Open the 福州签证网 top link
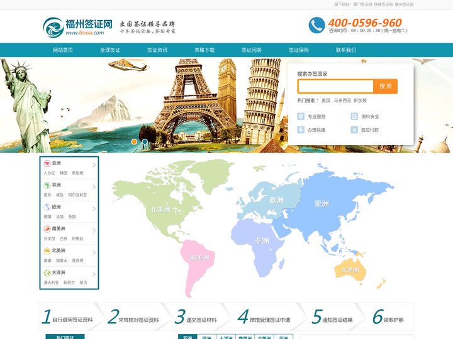 [404, 4]
